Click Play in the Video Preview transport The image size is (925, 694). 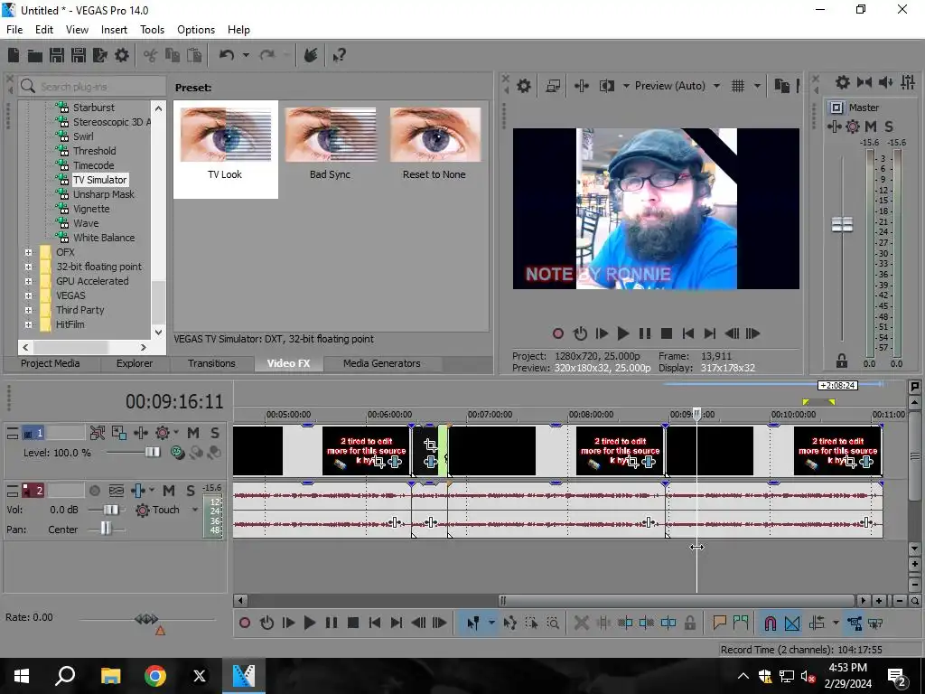pyautogui.click(x=623, y=333)
